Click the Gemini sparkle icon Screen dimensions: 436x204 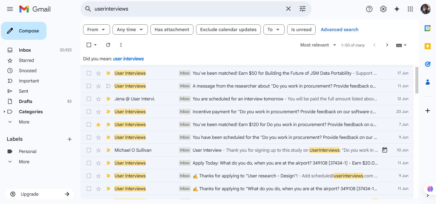[x=397, y=9]
